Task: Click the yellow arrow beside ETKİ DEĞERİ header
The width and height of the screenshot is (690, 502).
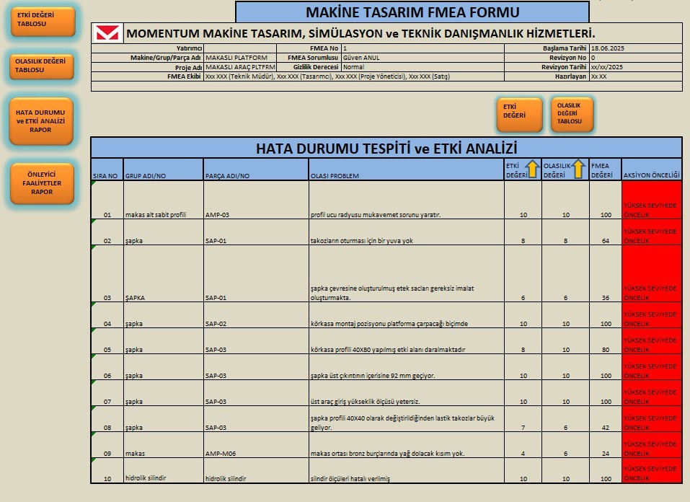Action: (x=533, y=169)
